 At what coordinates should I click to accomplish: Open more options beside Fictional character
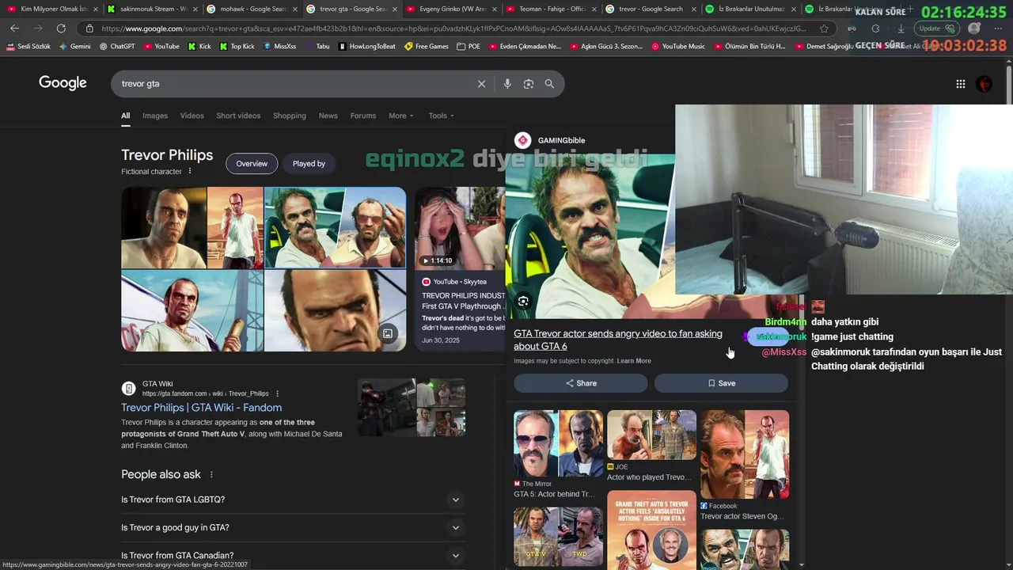point(190,171)
